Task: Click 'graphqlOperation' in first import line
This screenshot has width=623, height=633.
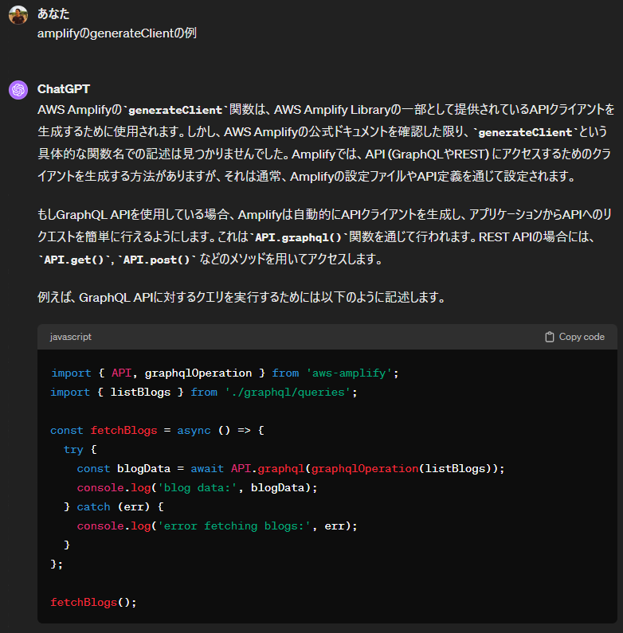Action: point(198,373)
